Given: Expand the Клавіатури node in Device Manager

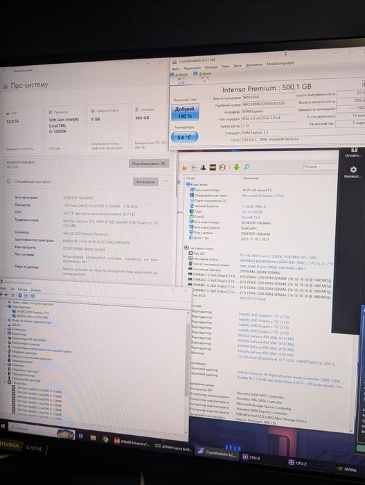Looking at the screenshot, I should coord(6,330).
